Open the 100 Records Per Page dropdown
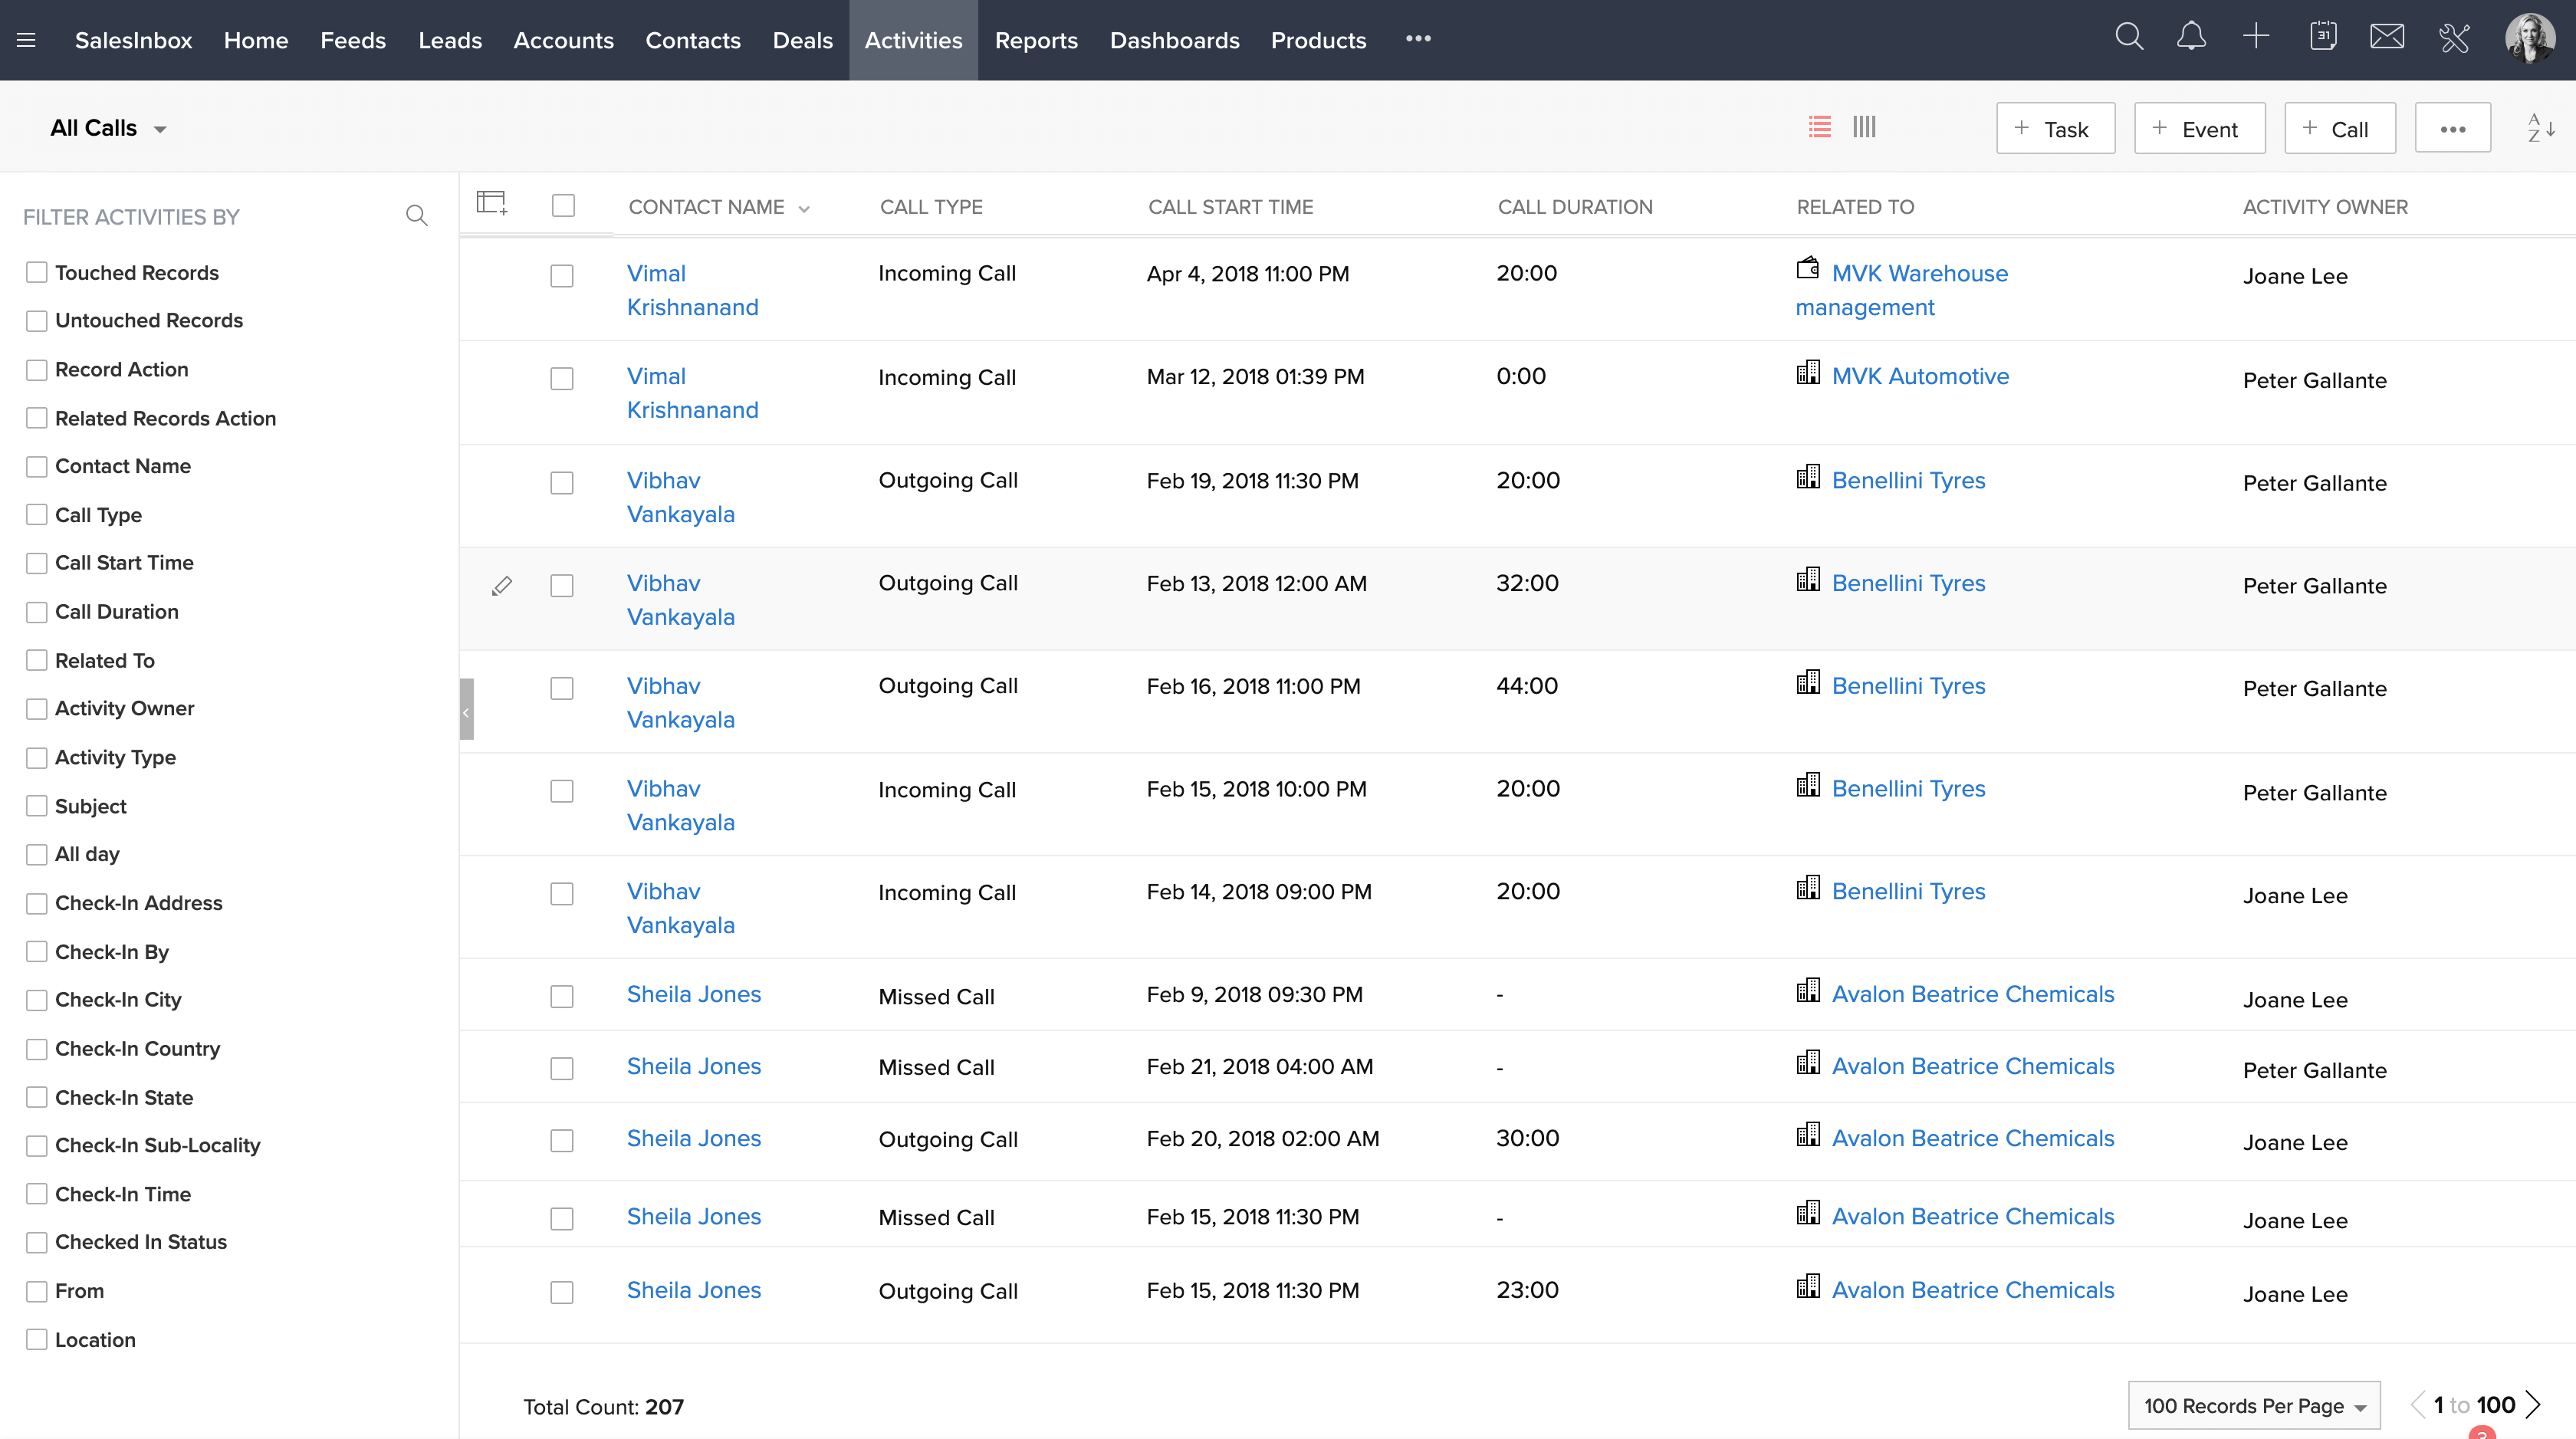The width and height of the screenshot is (2576, 1439). click(2254, 1405)
